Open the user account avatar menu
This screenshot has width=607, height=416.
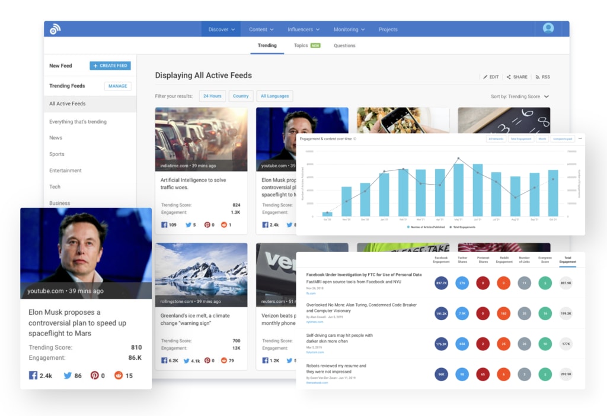point(548,28)
